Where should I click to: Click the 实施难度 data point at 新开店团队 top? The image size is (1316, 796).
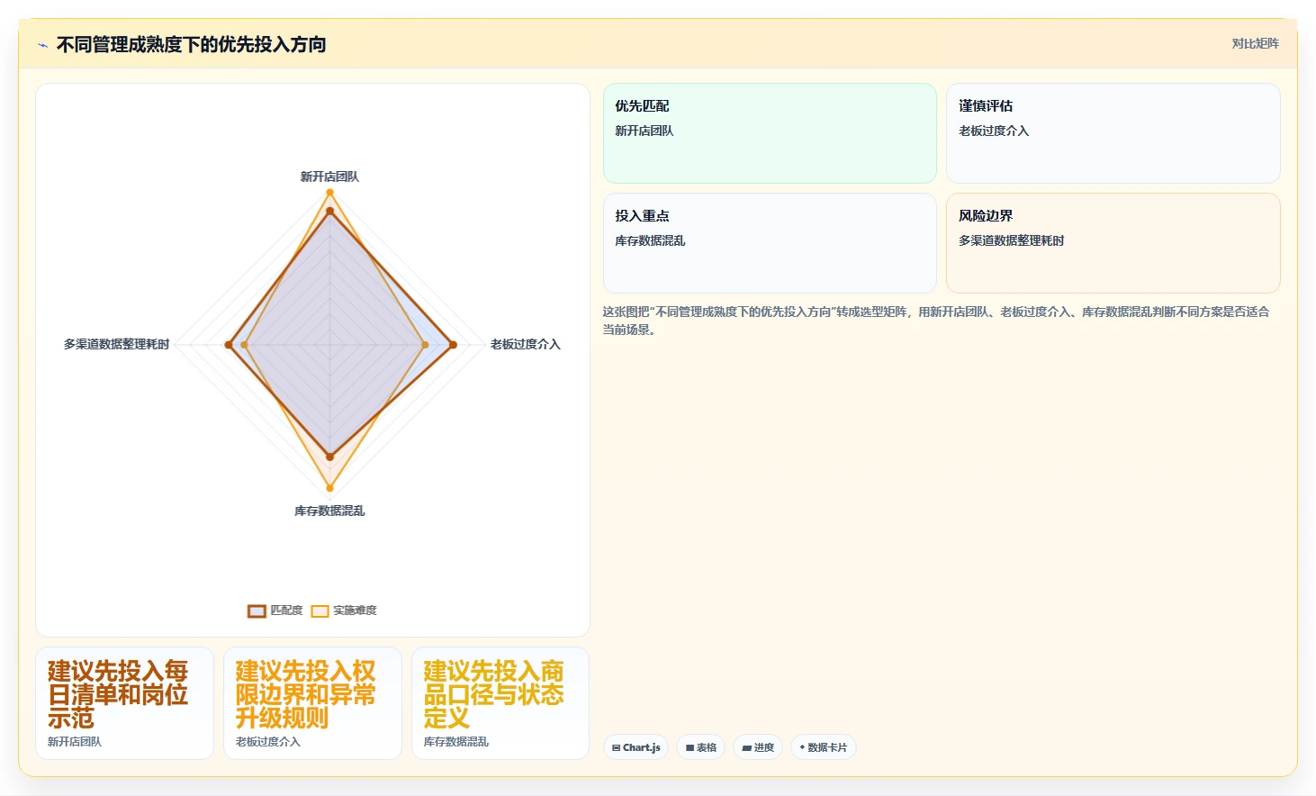tap(329, 192)
